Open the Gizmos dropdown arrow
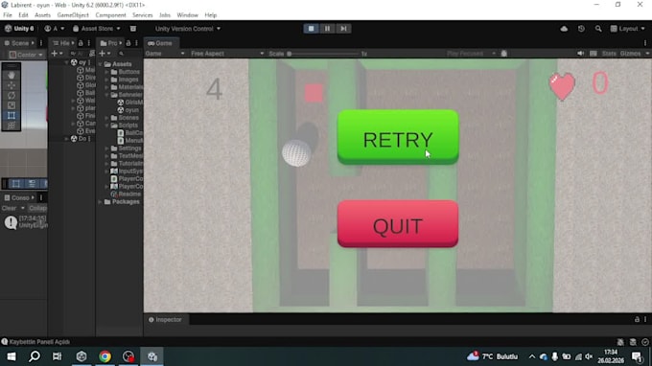 point(647,54)
